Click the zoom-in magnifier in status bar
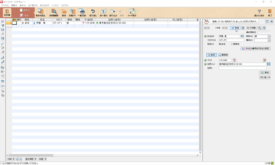This screenshot has width=275, height=165. [17, 159]
